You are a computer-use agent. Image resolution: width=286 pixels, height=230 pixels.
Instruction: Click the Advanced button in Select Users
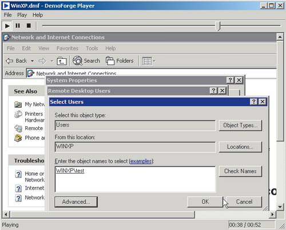click(x=76, y=201)
